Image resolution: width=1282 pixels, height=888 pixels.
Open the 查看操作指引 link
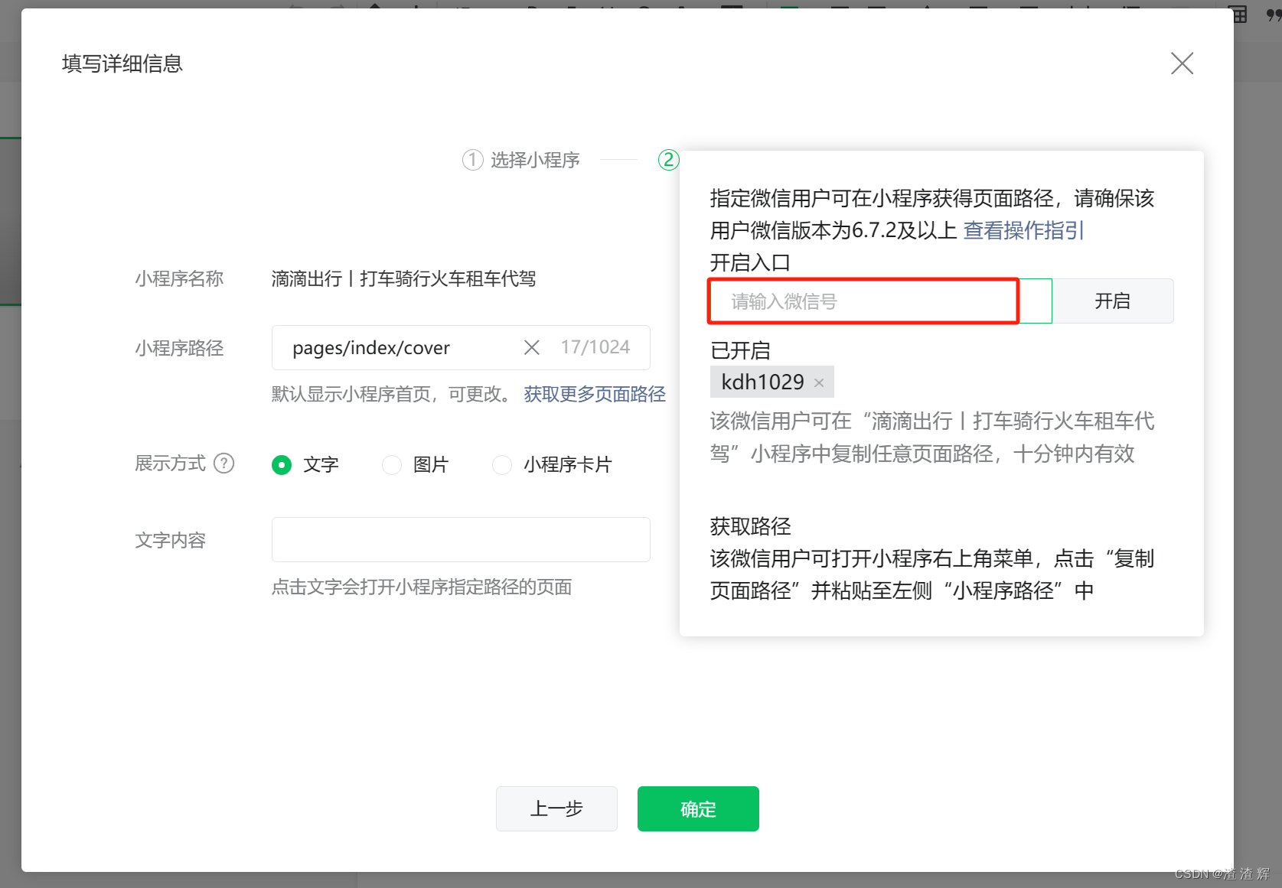1023,230
